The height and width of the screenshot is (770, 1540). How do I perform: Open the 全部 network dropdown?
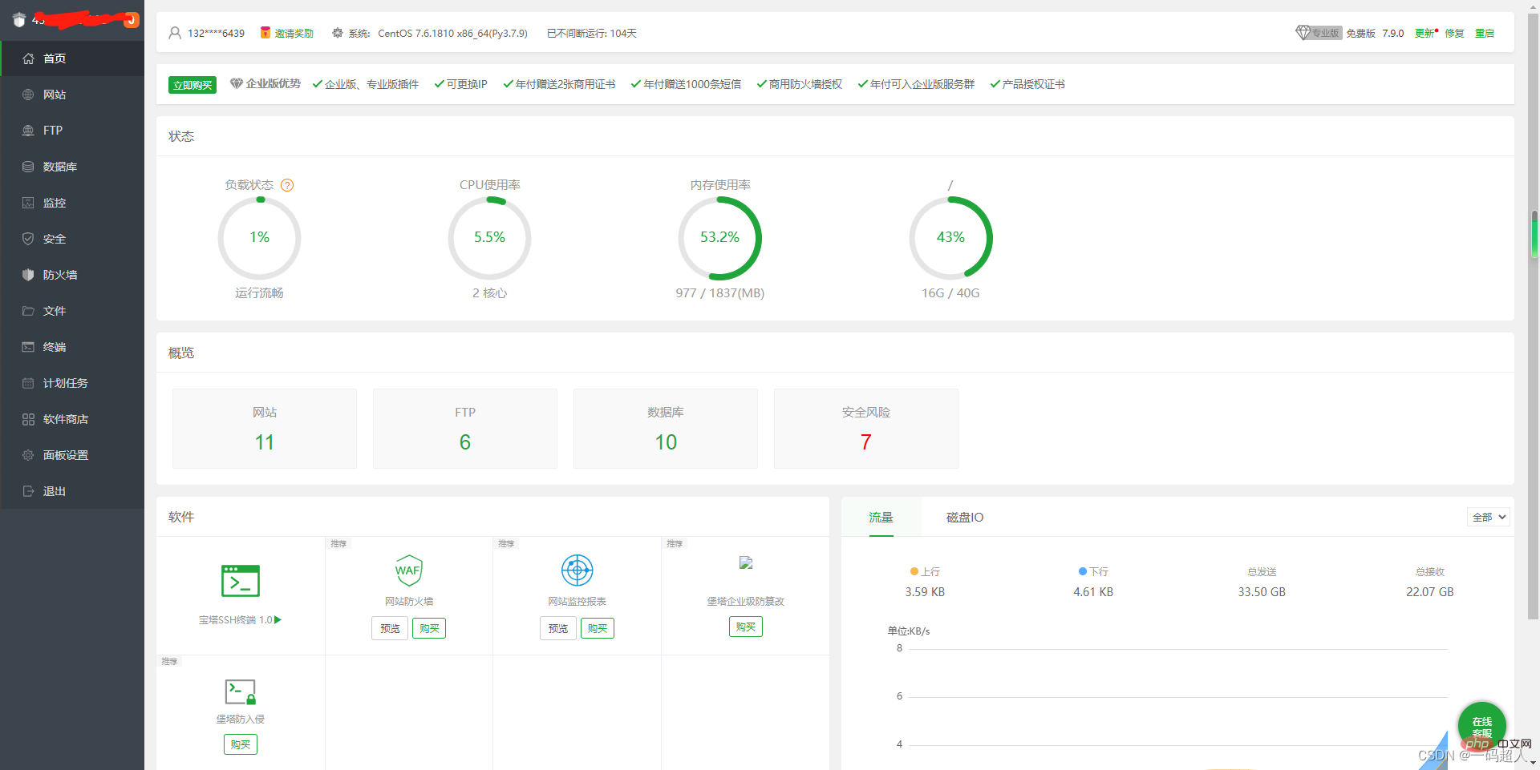(x=1489, y=517)
